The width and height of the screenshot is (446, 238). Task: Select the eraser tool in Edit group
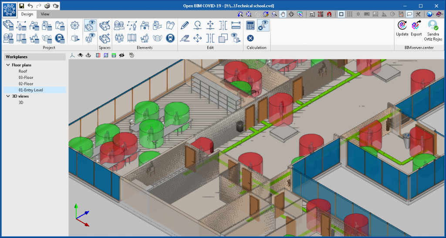(x=185, y=38)
